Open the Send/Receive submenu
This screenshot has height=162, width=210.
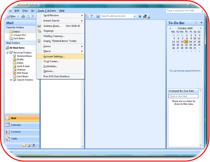pos(61,15)
